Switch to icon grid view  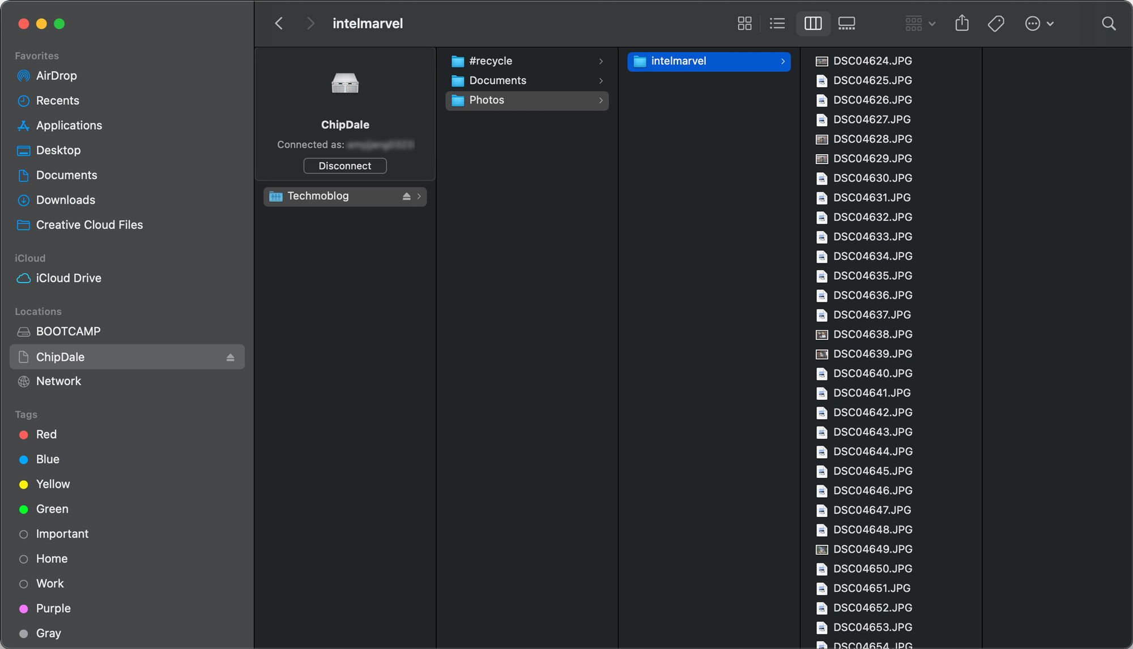[744, 24]
